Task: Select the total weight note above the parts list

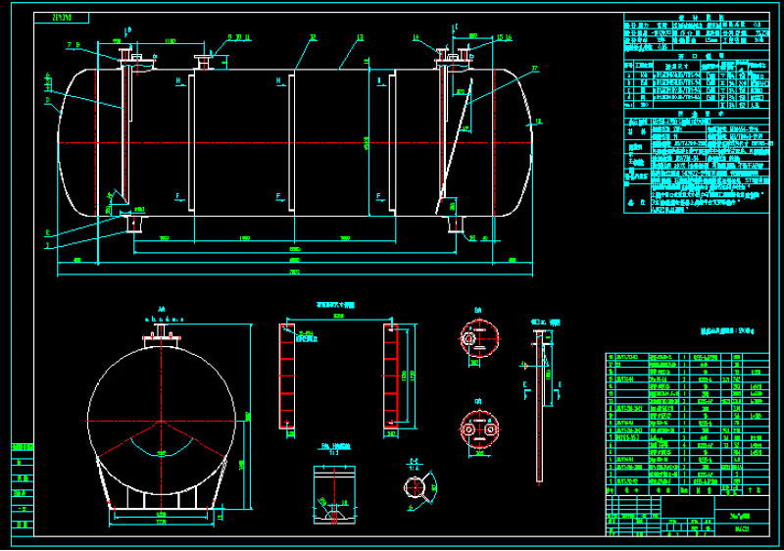Action: (x=727, y=331)
